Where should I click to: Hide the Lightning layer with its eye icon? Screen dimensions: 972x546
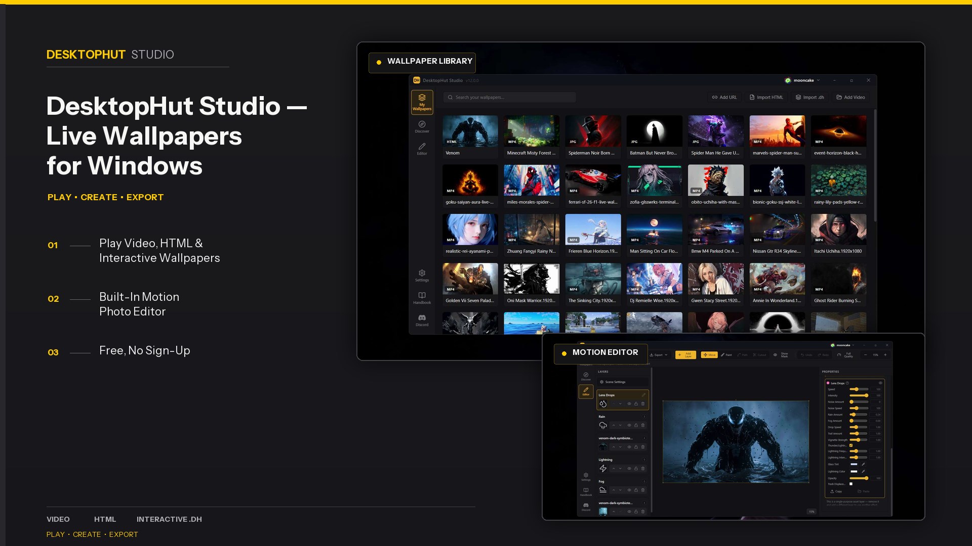pos(629,469)
